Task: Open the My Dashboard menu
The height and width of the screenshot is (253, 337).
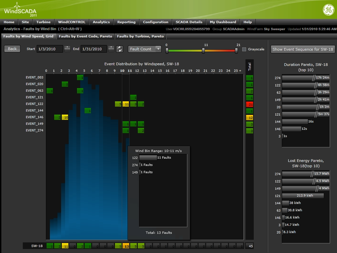Action: pos(223,22)
